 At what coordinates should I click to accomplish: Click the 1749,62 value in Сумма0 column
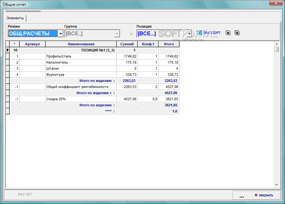(x=130, y=56)
